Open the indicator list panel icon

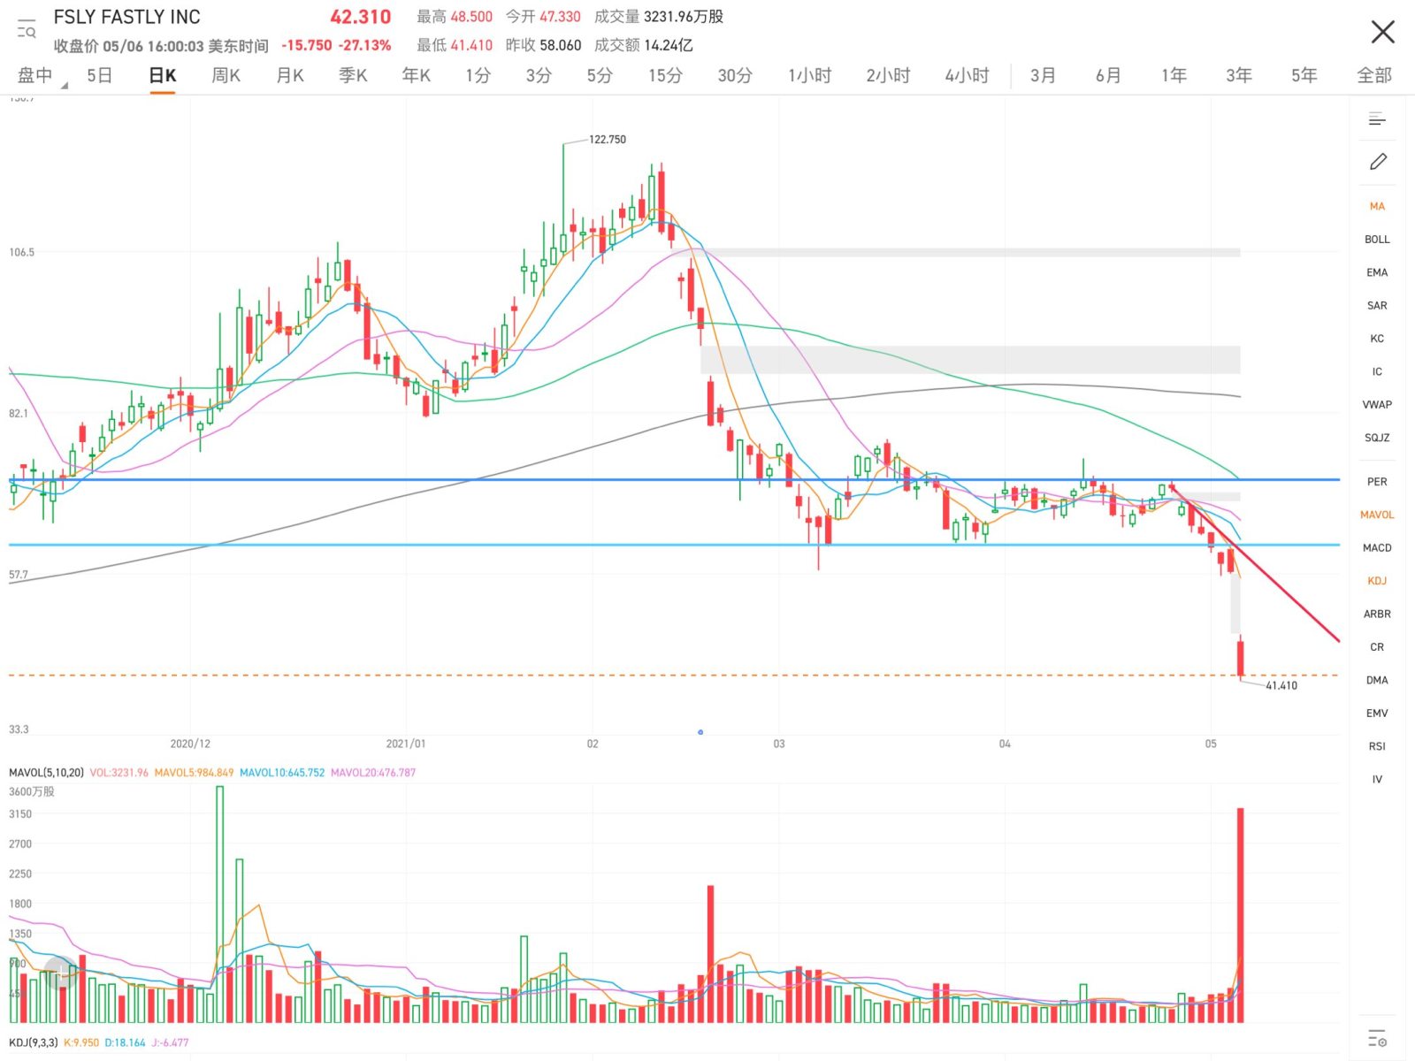pos(1377,119)
